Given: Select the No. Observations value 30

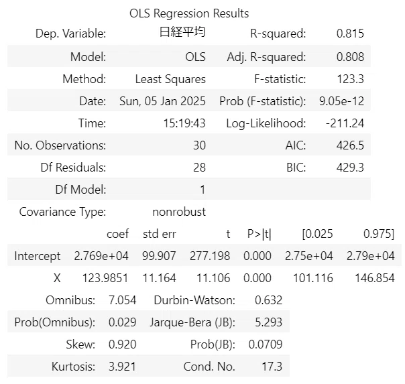Looking at the screenshot, I should (199, 145).
